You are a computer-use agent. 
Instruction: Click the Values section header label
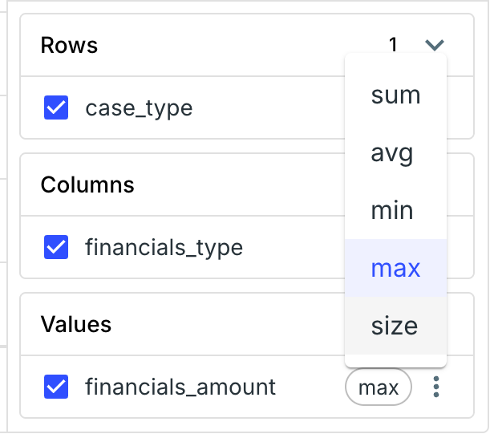click(x=76, y=324)
